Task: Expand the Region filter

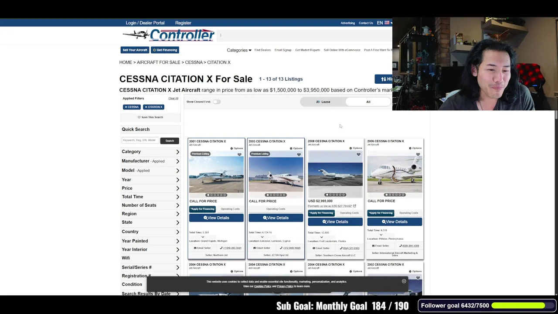Action: click(x=150, y=214)
